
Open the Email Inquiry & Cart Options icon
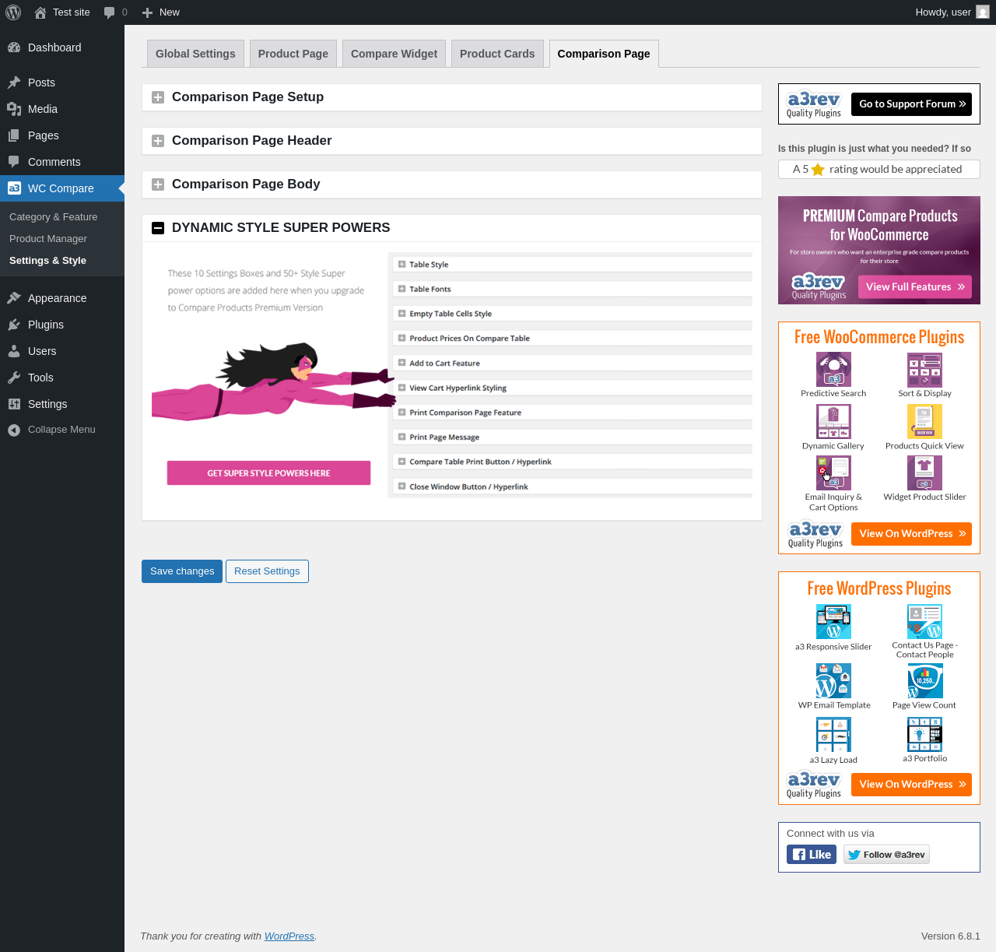click(833, 472)
